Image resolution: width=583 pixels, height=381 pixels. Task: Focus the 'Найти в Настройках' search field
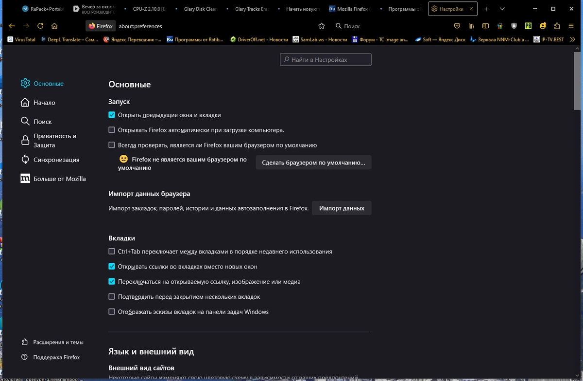click(326, 60)
